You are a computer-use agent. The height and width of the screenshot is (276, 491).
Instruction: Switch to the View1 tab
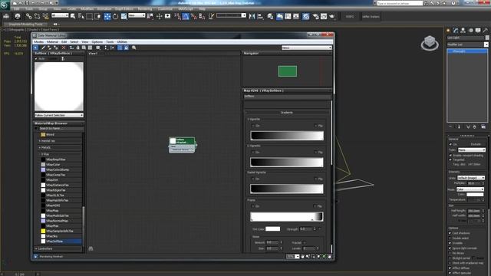click(x=93, y=54)
